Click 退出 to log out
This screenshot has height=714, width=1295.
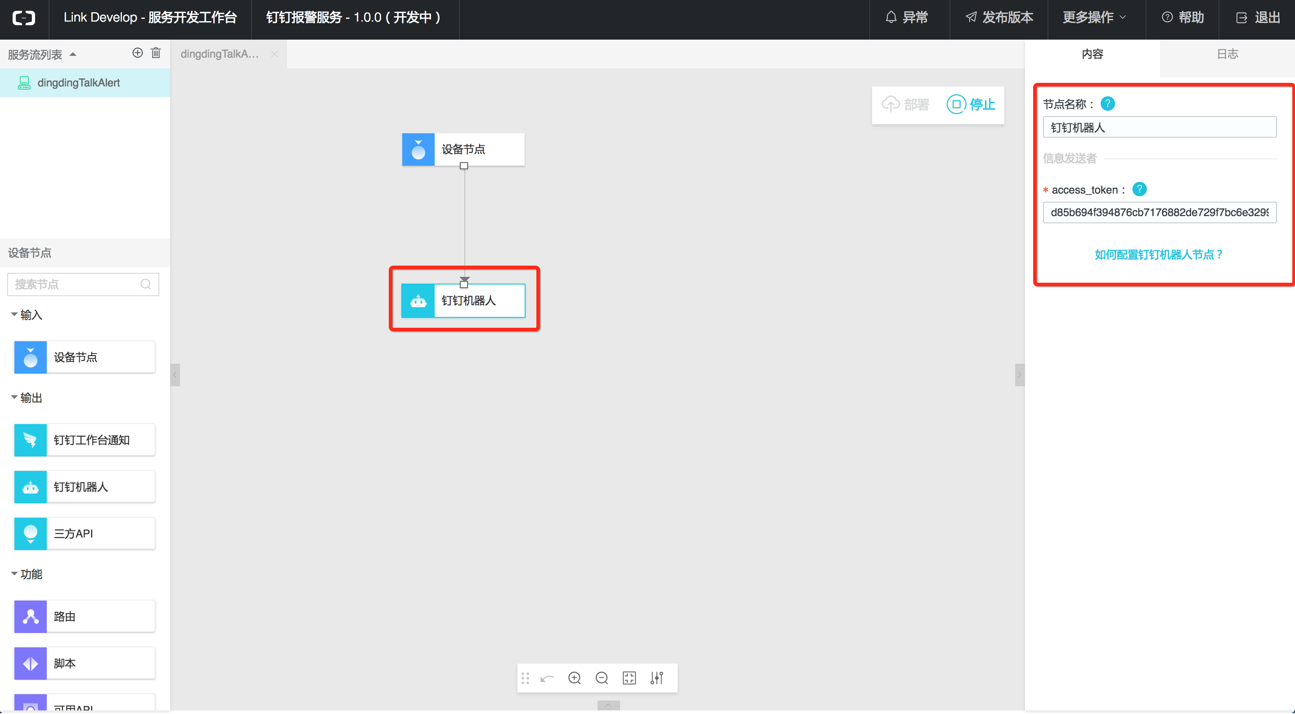(1258, 18)
